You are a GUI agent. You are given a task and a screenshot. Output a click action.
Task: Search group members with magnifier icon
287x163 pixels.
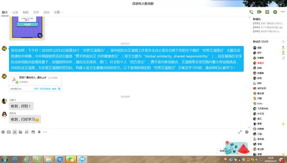click(x=283, y=42)
